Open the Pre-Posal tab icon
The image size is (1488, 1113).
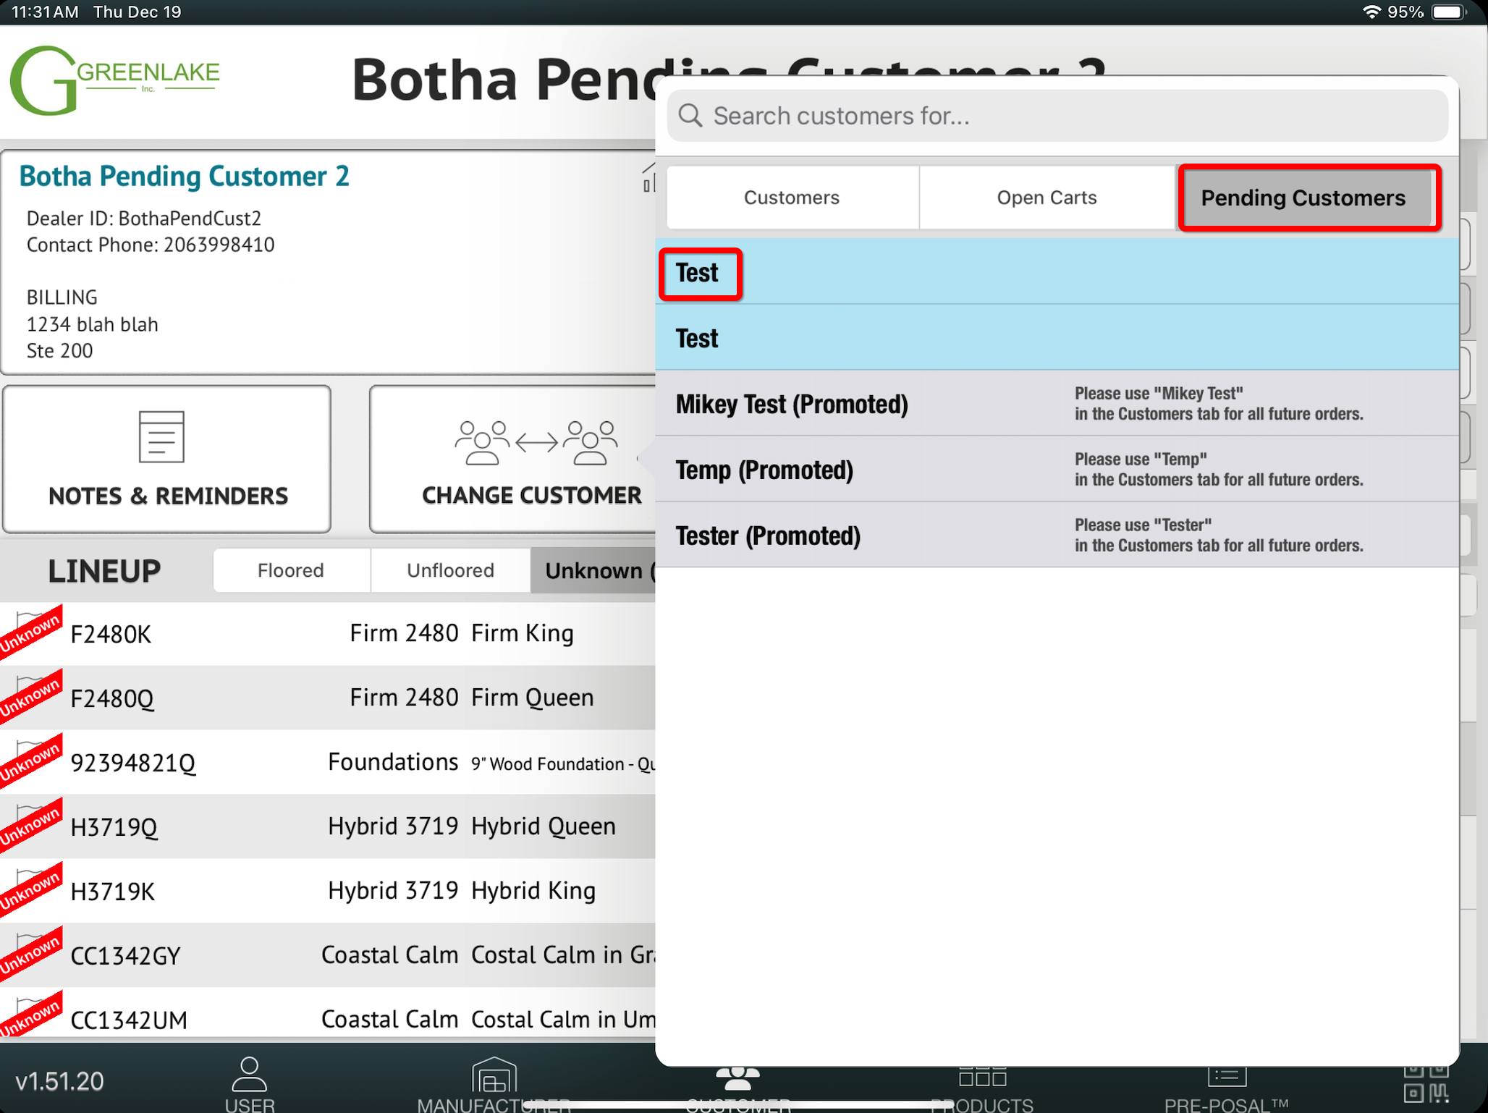(1226, 1078)
